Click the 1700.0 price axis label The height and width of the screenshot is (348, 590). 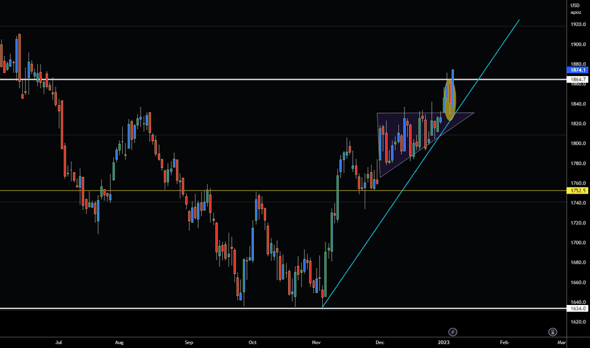click(578, 243)
